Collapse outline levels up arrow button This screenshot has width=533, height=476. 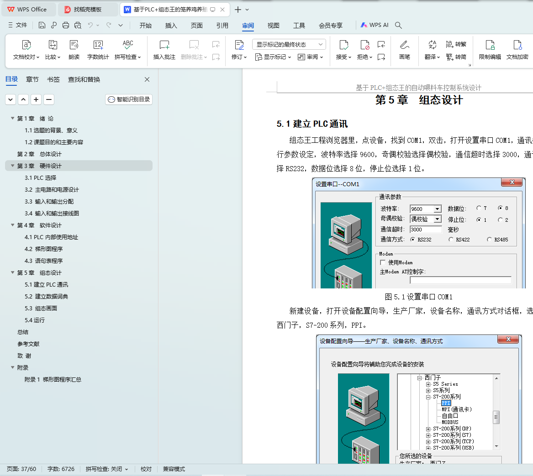coord(23,99)
